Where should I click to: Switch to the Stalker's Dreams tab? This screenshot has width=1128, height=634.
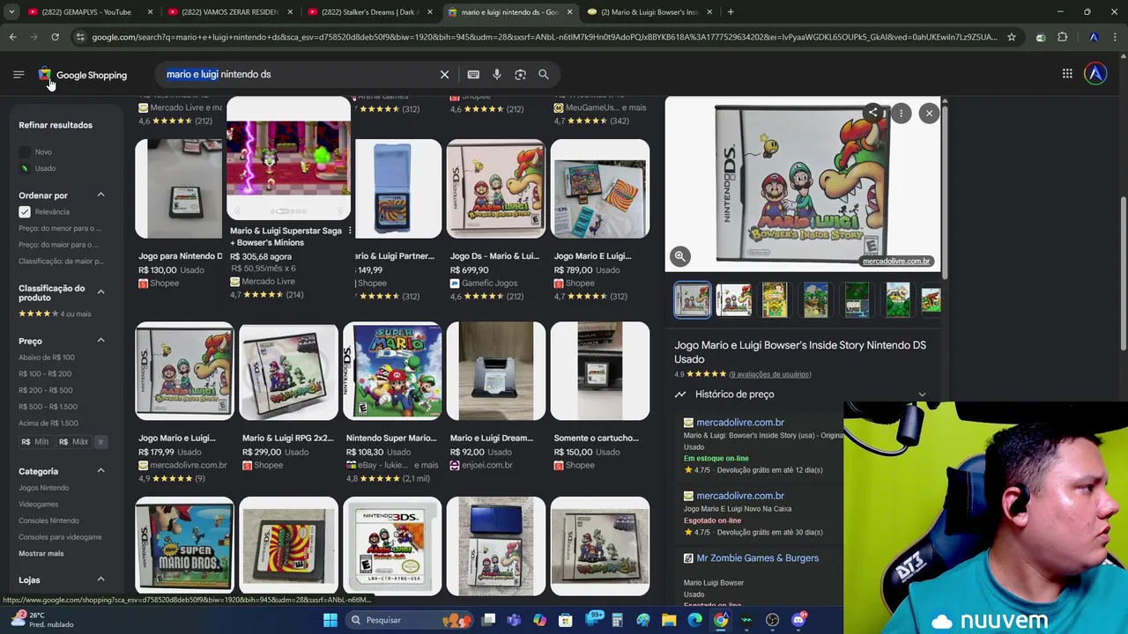click(x=369, y=12)
